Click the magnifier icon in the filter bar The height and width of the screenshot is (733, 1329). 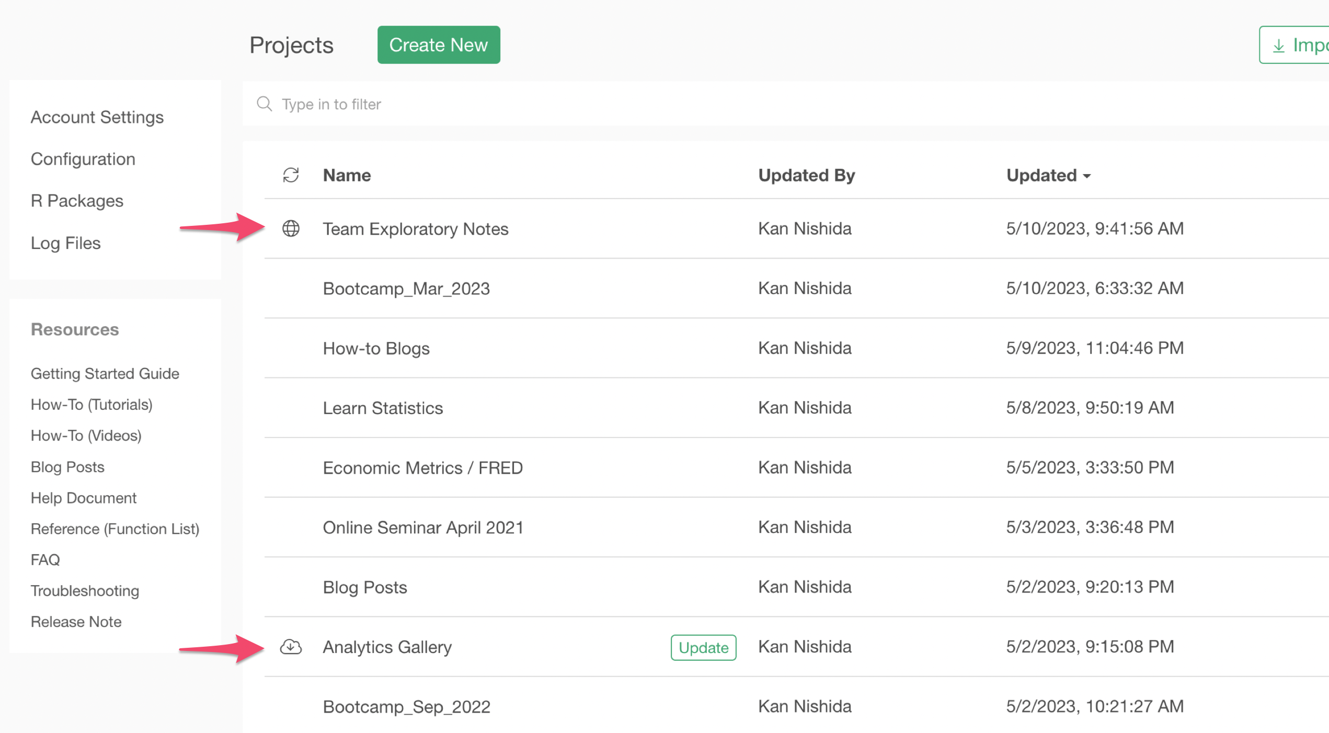click(x=265, y=104)
